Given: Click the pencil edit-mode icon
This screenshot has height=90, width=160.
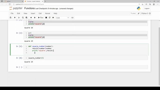Looking at the screenshot, I should tap(138, 13).
